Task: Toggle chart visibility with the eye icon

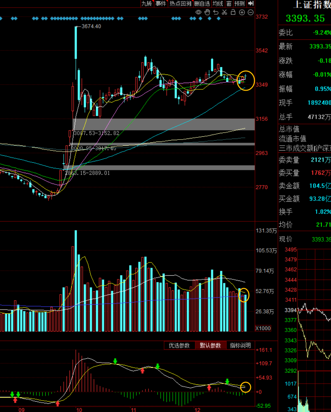Action: [x=198, y=12]
